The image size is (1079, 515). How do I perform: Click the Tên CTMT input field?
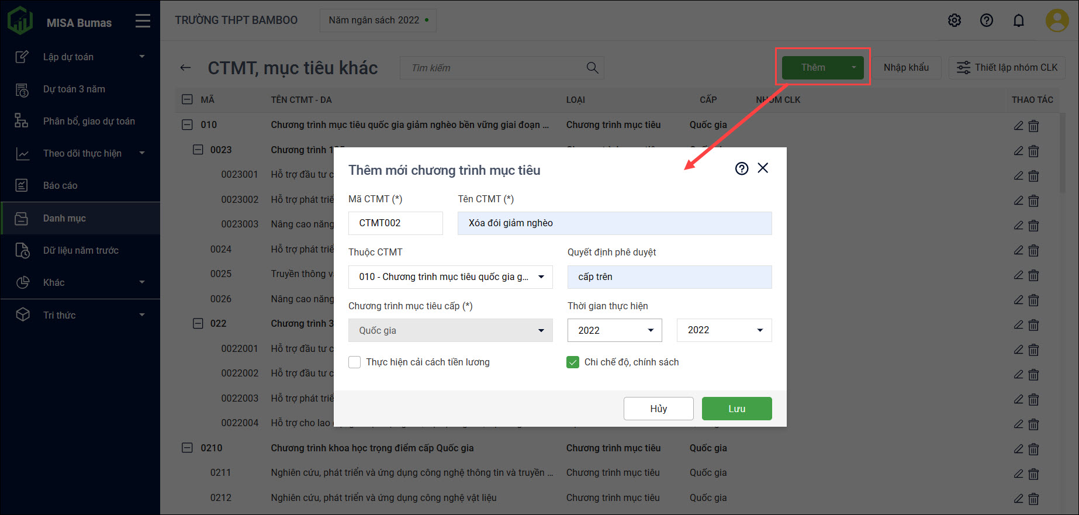[x=614, y=223]
